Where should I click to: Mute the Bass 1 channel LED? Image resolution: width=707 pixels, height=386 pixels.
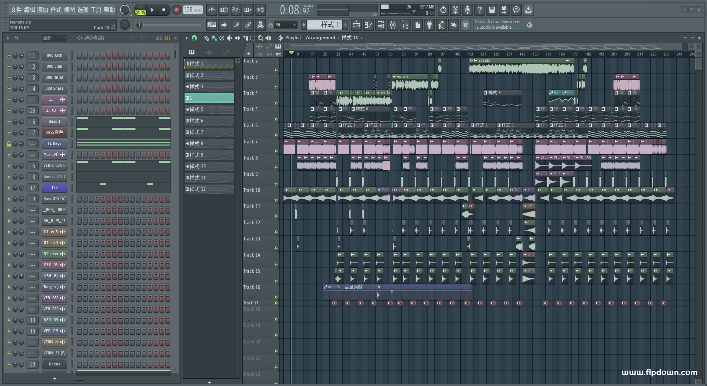point(9,122)
